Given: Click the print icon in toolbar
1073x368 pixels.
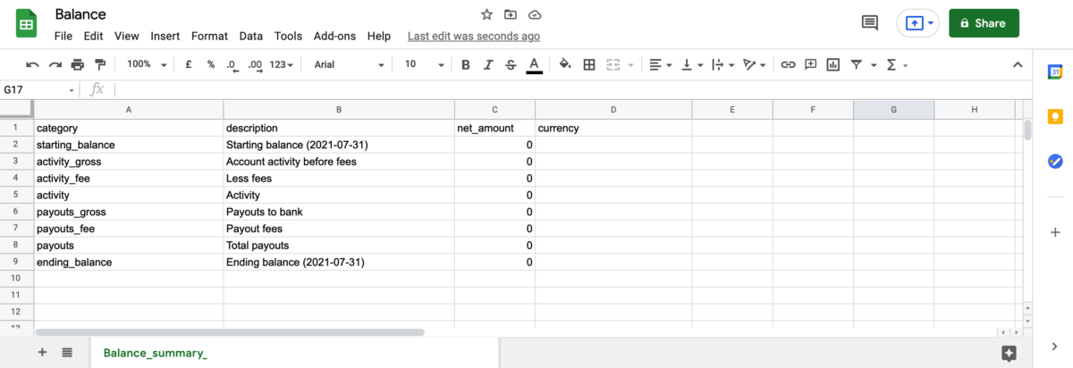Looking at the screenshot, I should [x=78, y=64].
